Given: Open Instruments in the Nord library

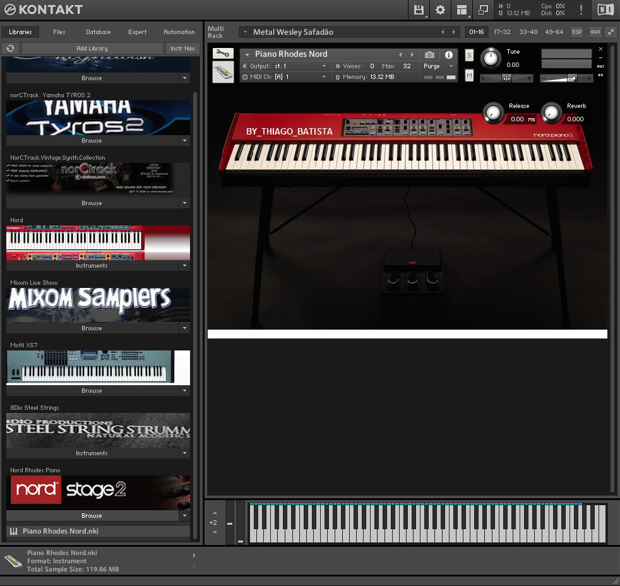Looking at the screenshot, I should [x=92, y=266].
